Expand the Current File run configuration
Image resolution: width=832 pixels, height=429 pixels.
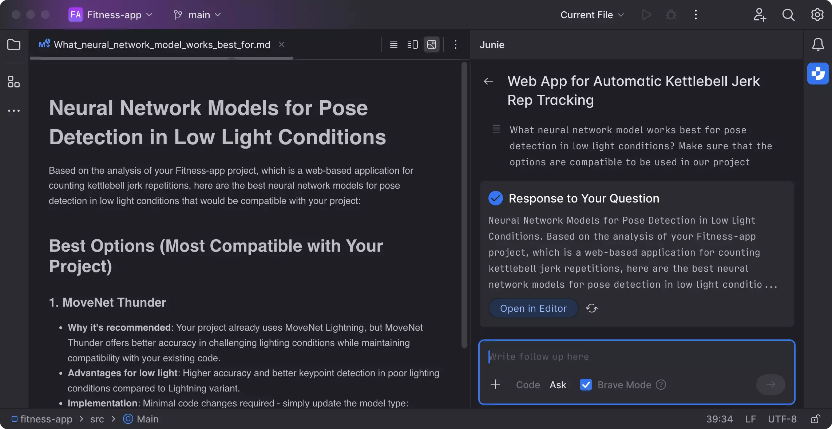(x=592, y=15)
